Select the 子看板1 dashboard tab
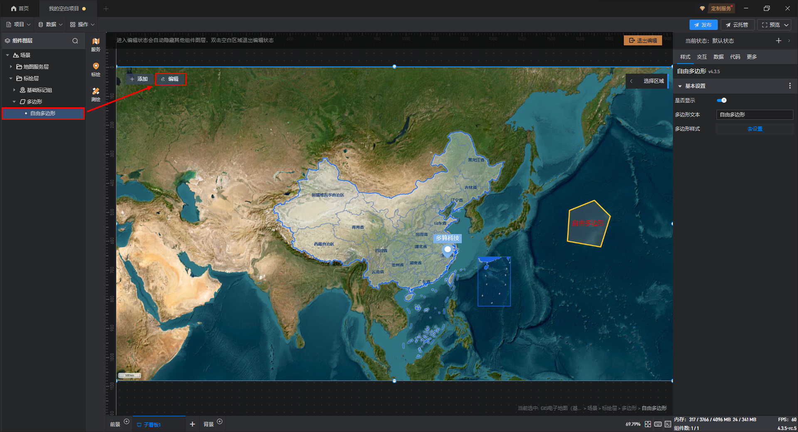 159,424
